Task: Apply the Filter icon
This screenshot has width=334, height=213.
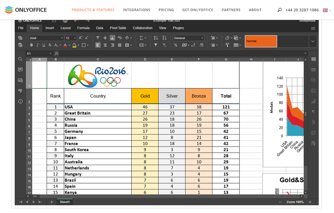Action: pos(156,45)
